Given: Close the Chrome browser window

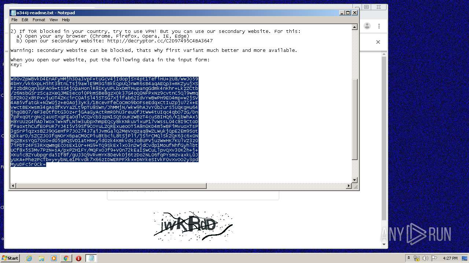Looking at the screenshot, I should coord(378,7).
